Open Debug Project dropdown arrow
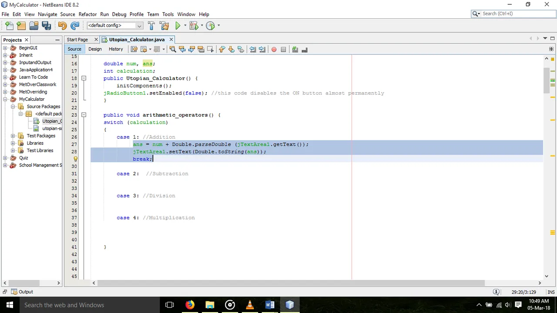 click(x=202, y=26)
